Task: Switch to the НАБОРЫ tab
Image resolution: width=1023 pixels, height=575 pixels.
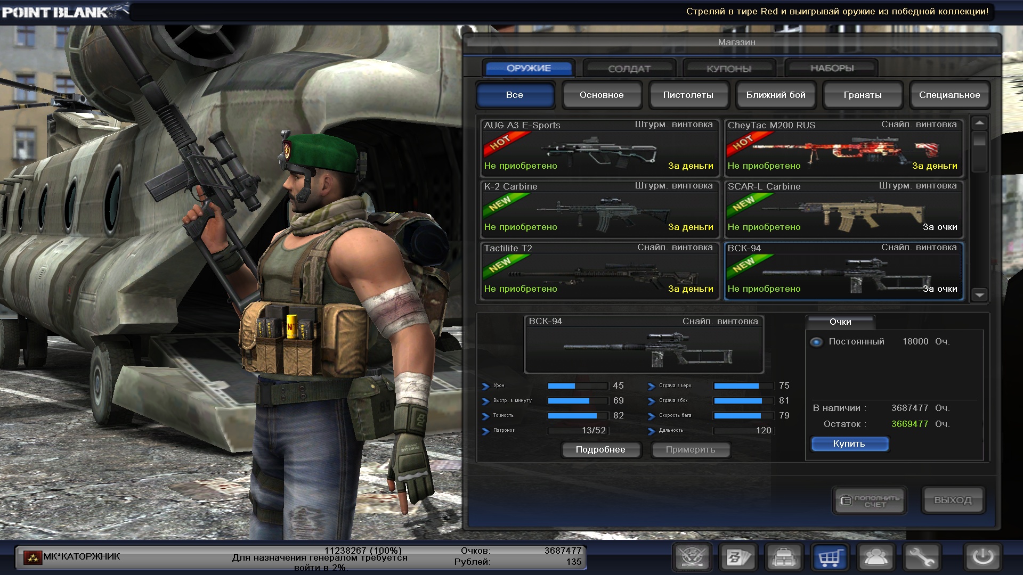Action: coord(832,68)
